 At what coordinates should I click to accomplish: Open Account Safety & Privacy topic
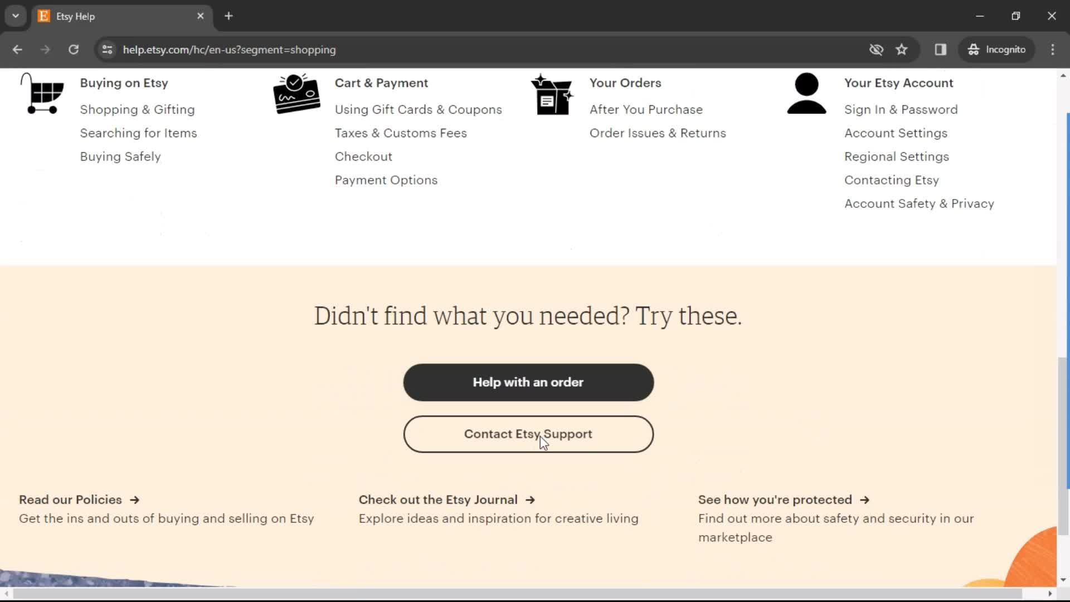(919, 203)
